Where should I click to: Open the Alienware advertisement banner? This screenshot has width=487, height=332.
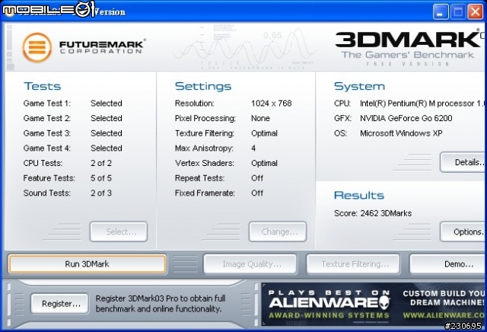(374, 304)
